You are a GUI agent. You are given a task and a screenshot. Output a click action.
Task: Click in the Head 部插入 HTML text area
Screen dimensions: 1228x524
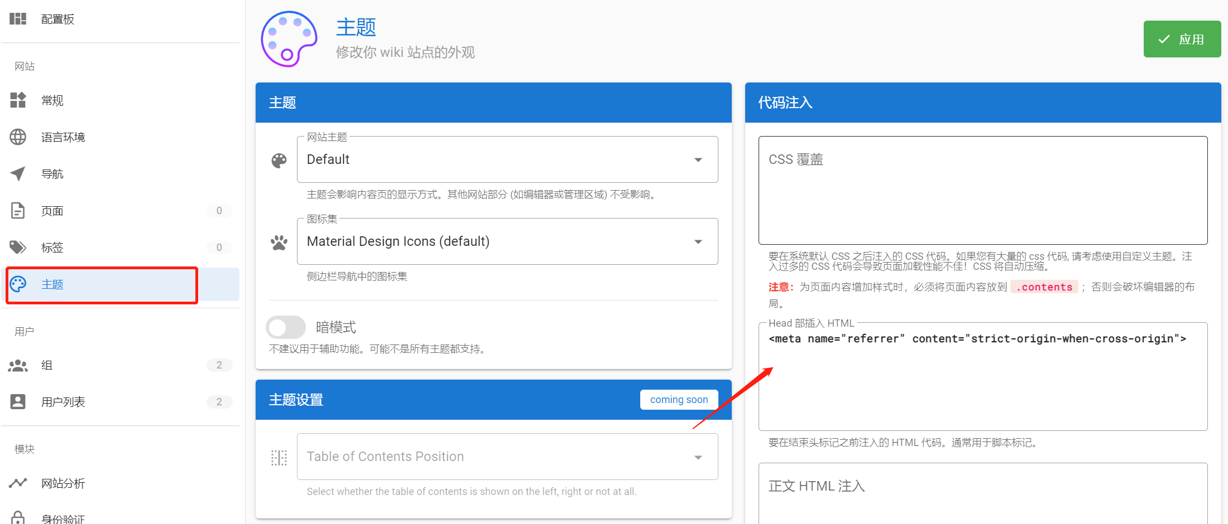point(983,377)
